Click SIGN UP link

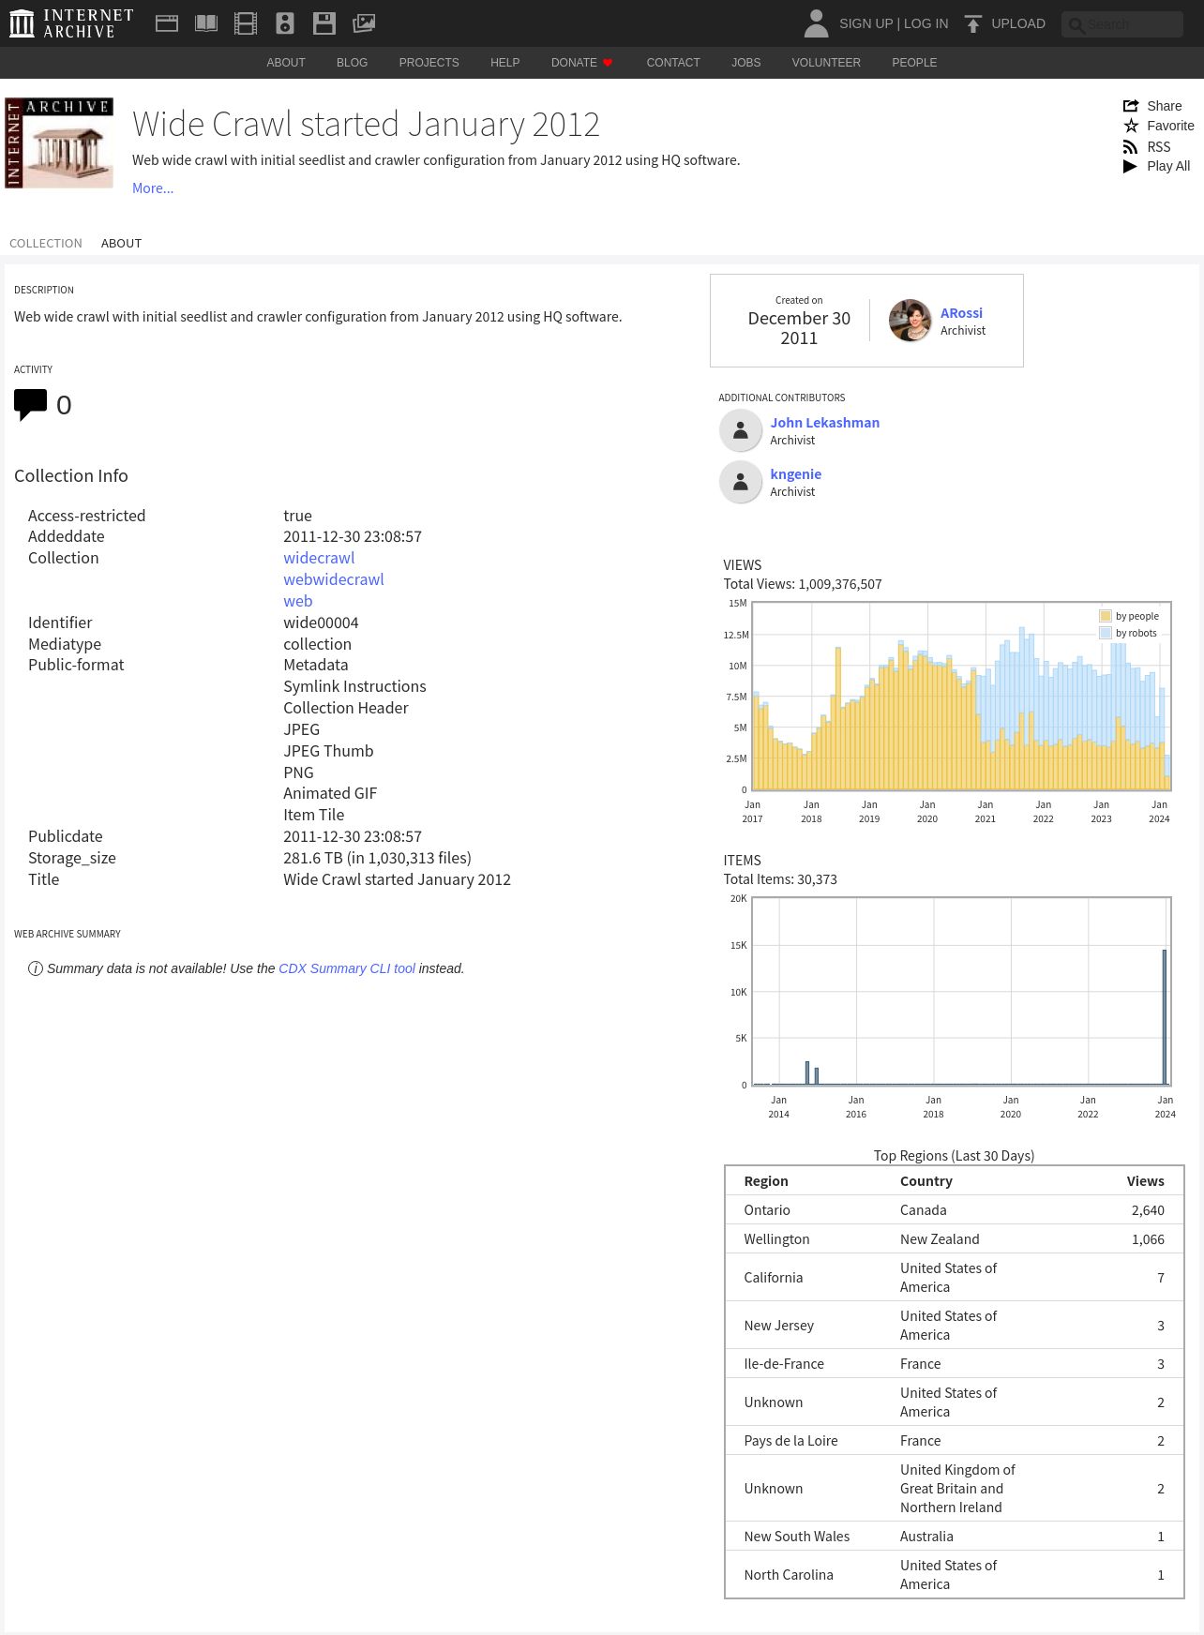point(865,23)
